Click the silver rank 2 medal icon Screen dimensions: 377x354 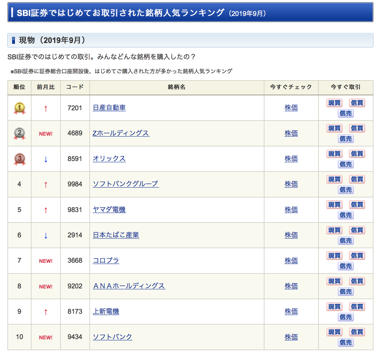coord(19,133)
